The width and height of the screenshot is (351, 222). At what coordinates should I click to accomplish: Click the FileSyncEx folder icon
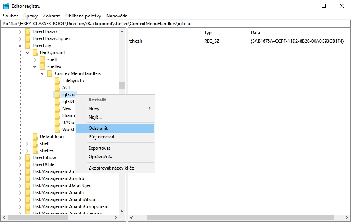57,80
